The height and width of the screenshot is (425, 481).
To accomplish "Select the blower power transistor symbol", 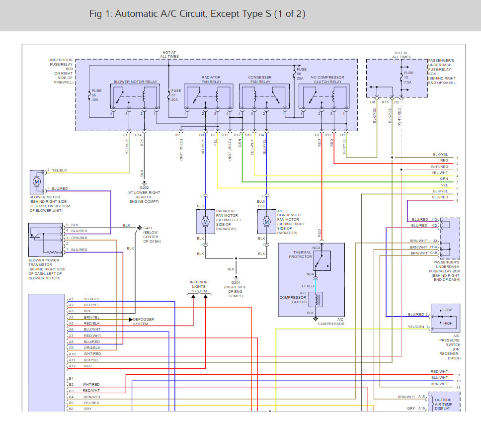I will 45,240.
